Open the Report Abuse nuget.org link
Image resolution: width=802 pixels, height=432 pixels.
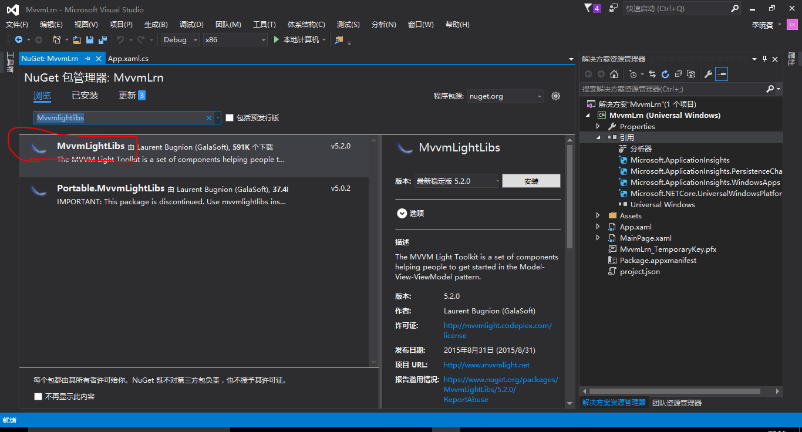pos(501,390)
